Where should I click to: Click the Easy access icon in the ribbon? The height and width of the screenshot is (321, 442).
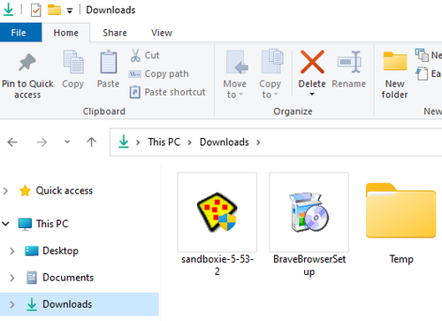pyautogui.click(x=422, y=73)
